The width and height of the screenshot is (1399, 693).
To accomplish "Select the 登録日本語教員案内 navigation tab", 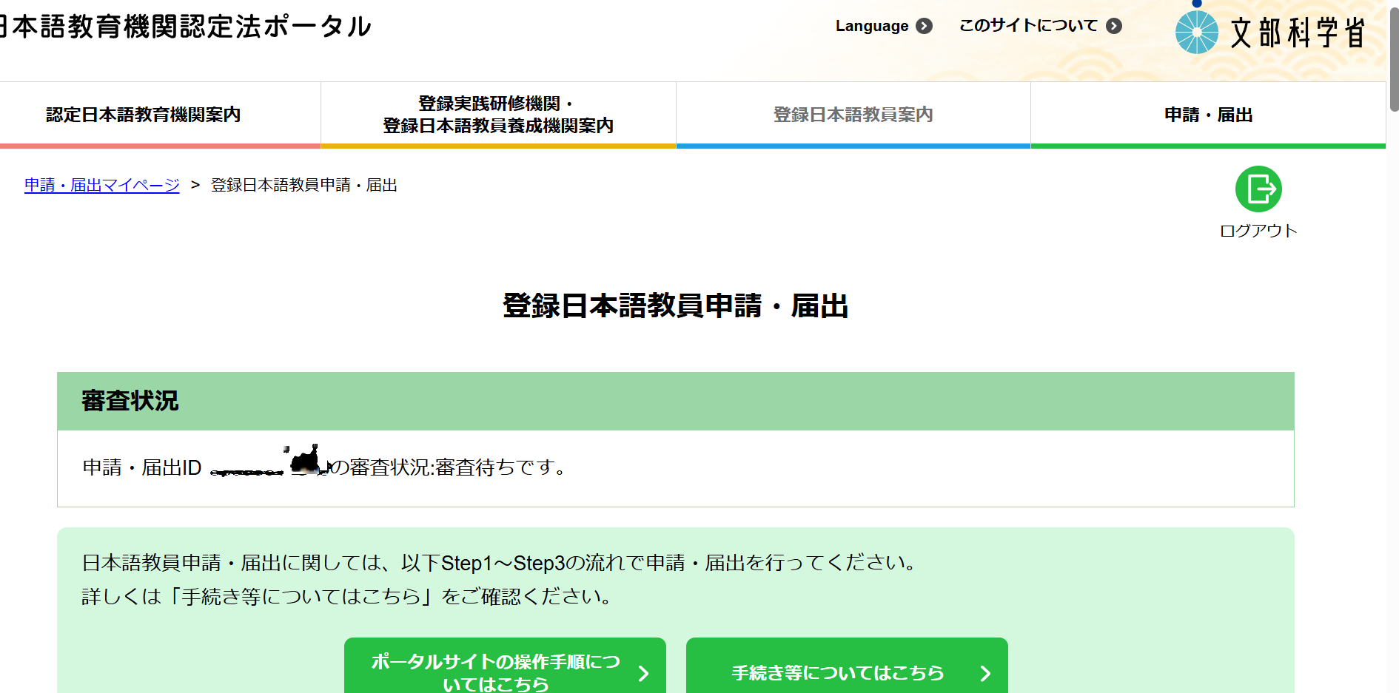I will tap(853, 115).
